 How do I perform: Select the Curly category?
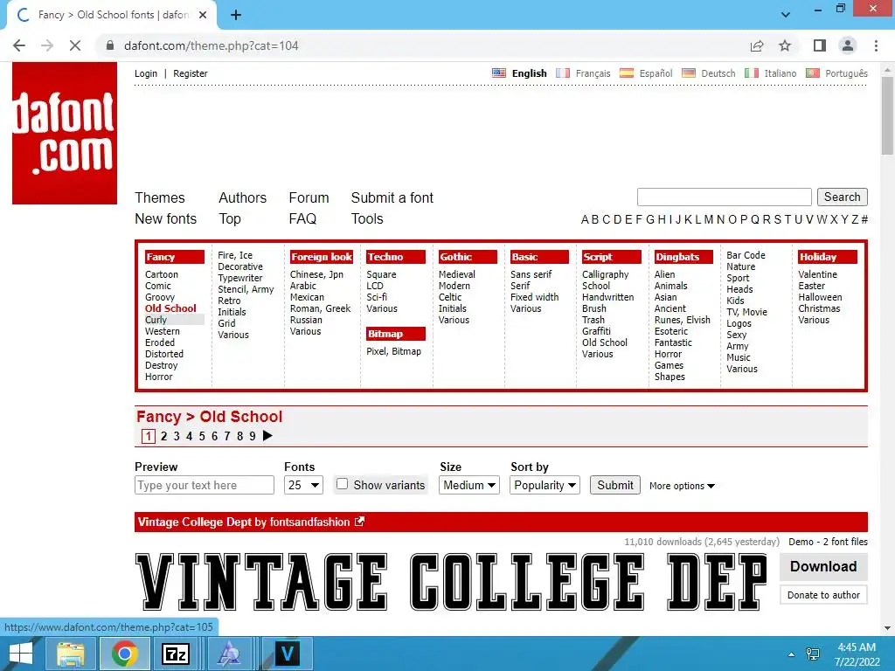point(156,320)
